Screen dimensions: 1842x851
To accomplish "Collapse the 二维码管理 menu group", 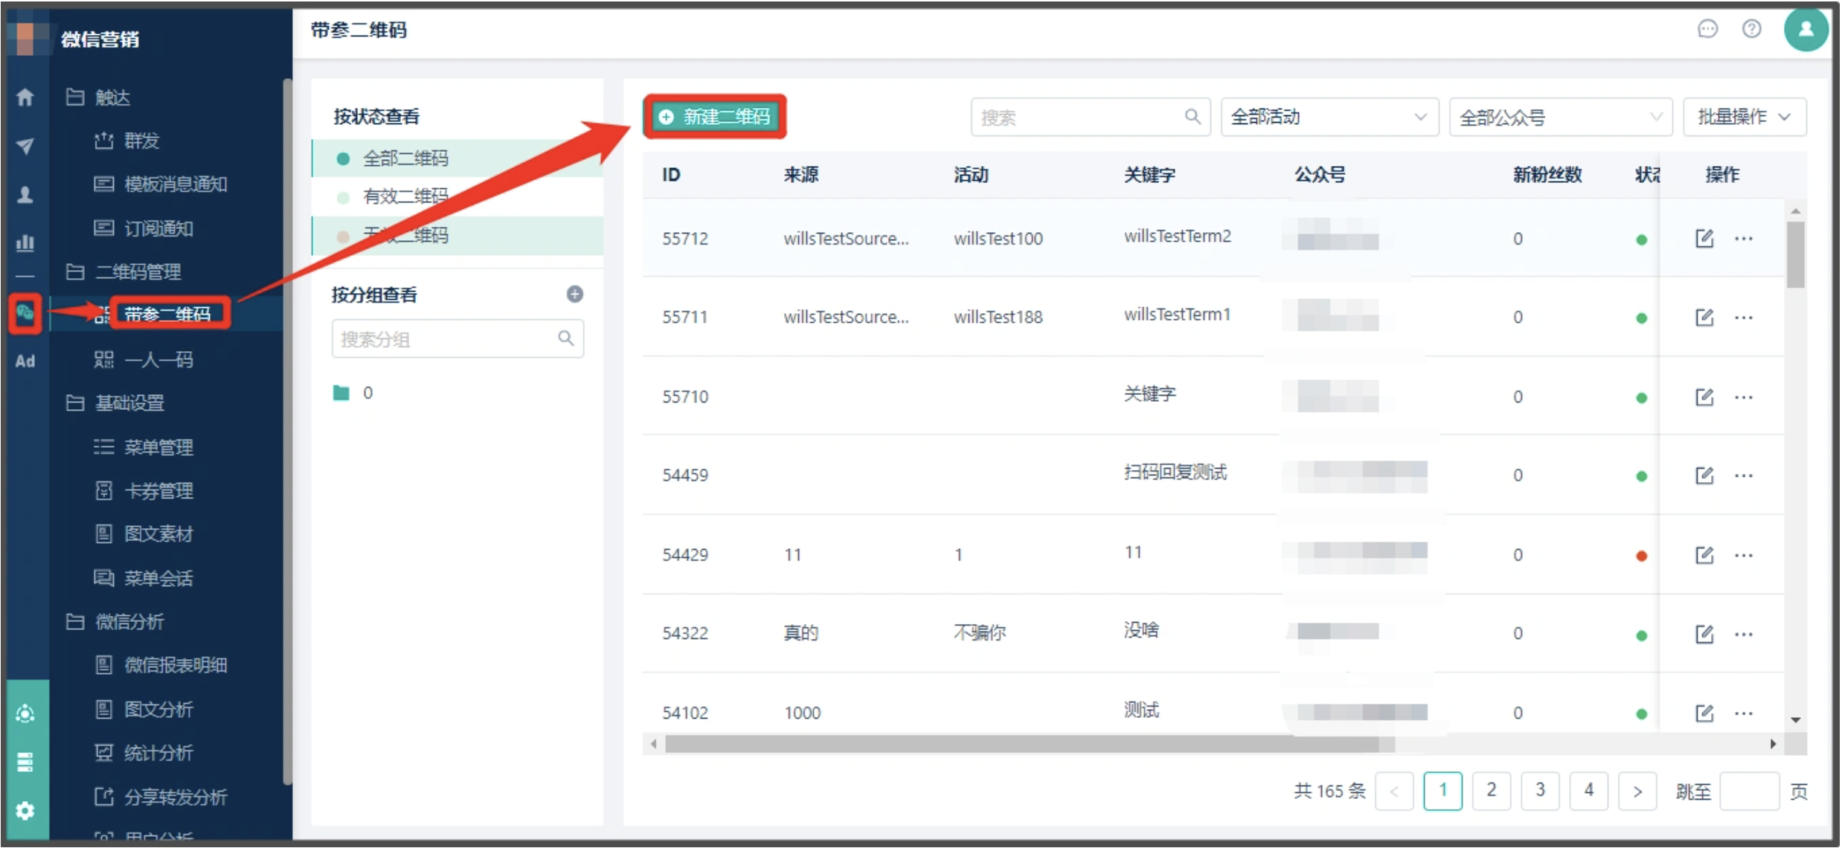I will coord(123,272).
